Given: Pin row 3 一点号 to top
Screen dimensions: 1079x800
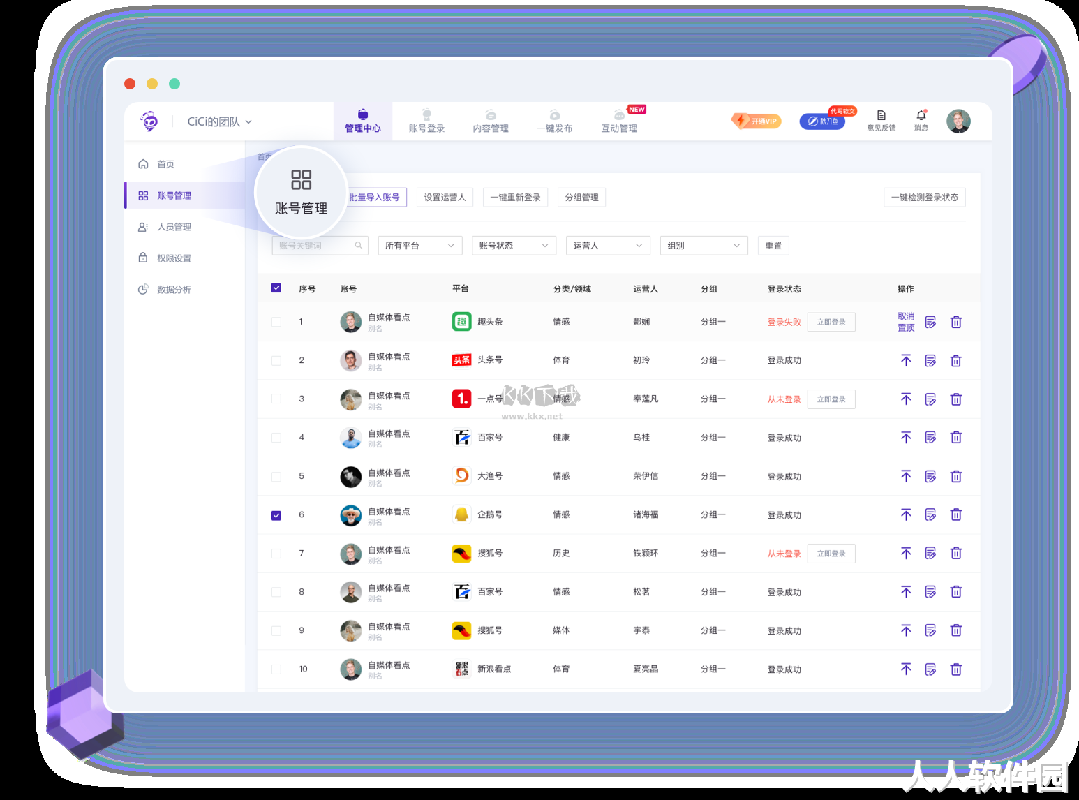Looking at the screenshot, I should (x=906, y=399).
